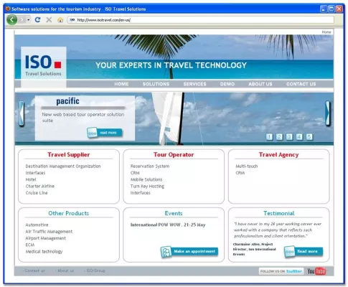Click the site favicon in the address bar
This screenshot has width=348, height=287.
coord(72,20)
